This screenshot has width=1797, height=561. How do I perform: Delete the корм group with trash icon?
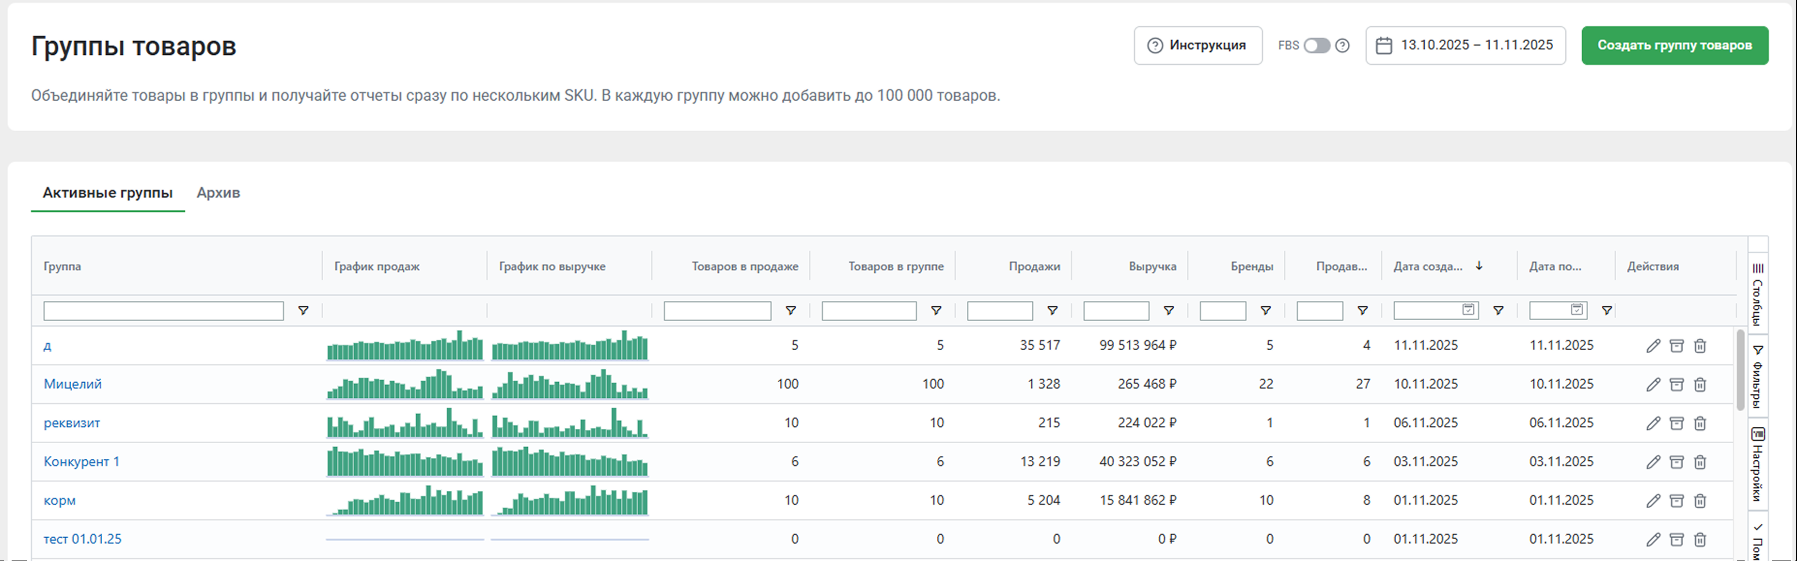coord(1700,501)
